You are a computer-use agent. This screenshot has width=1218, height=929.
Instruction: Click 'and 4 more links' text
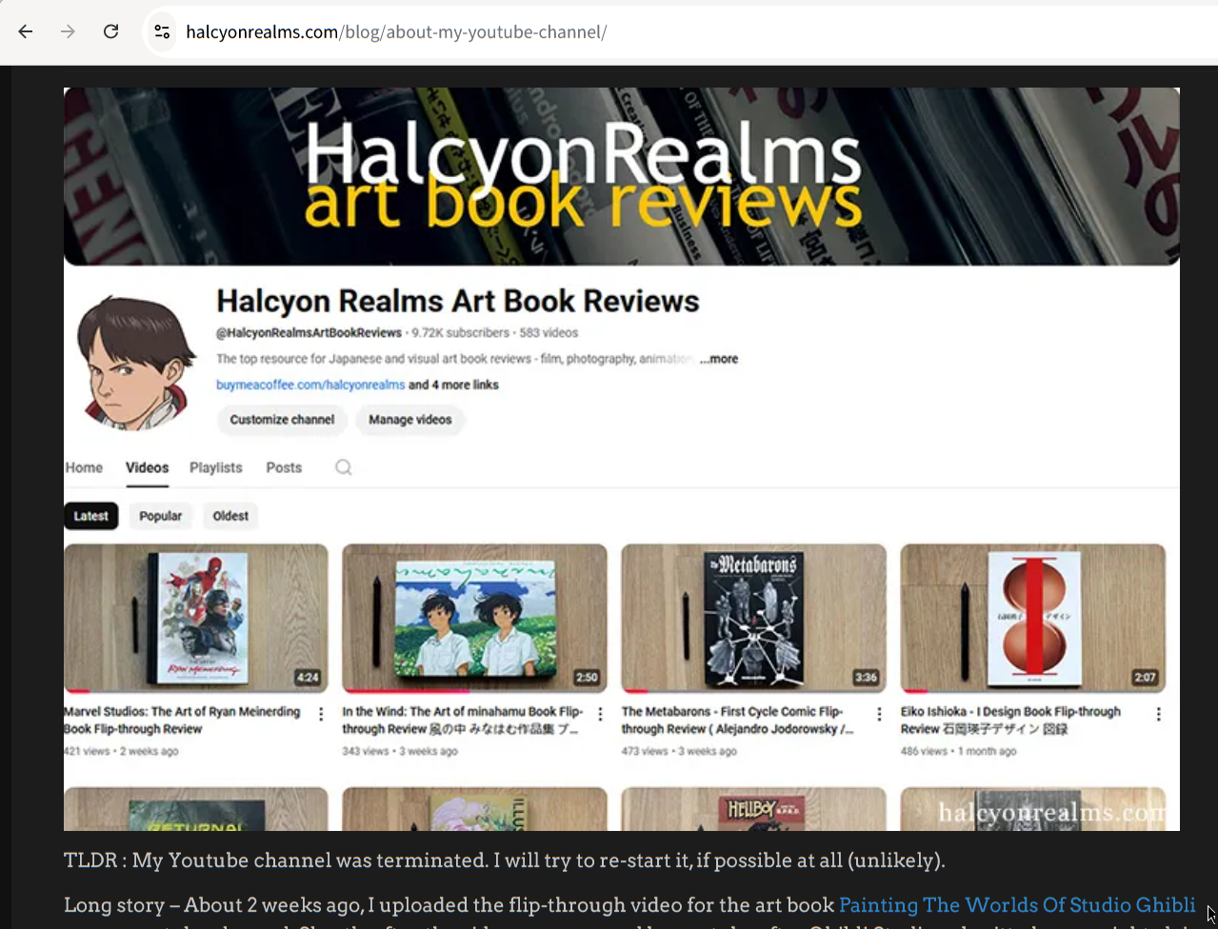click(x=453, y=385)
